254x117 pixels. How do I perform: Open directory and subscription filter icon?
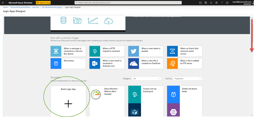pyautogui.click(x=206, y=3)
